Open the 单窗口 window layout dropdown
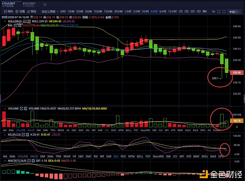 pyautogui.click(x=234, y=12)
